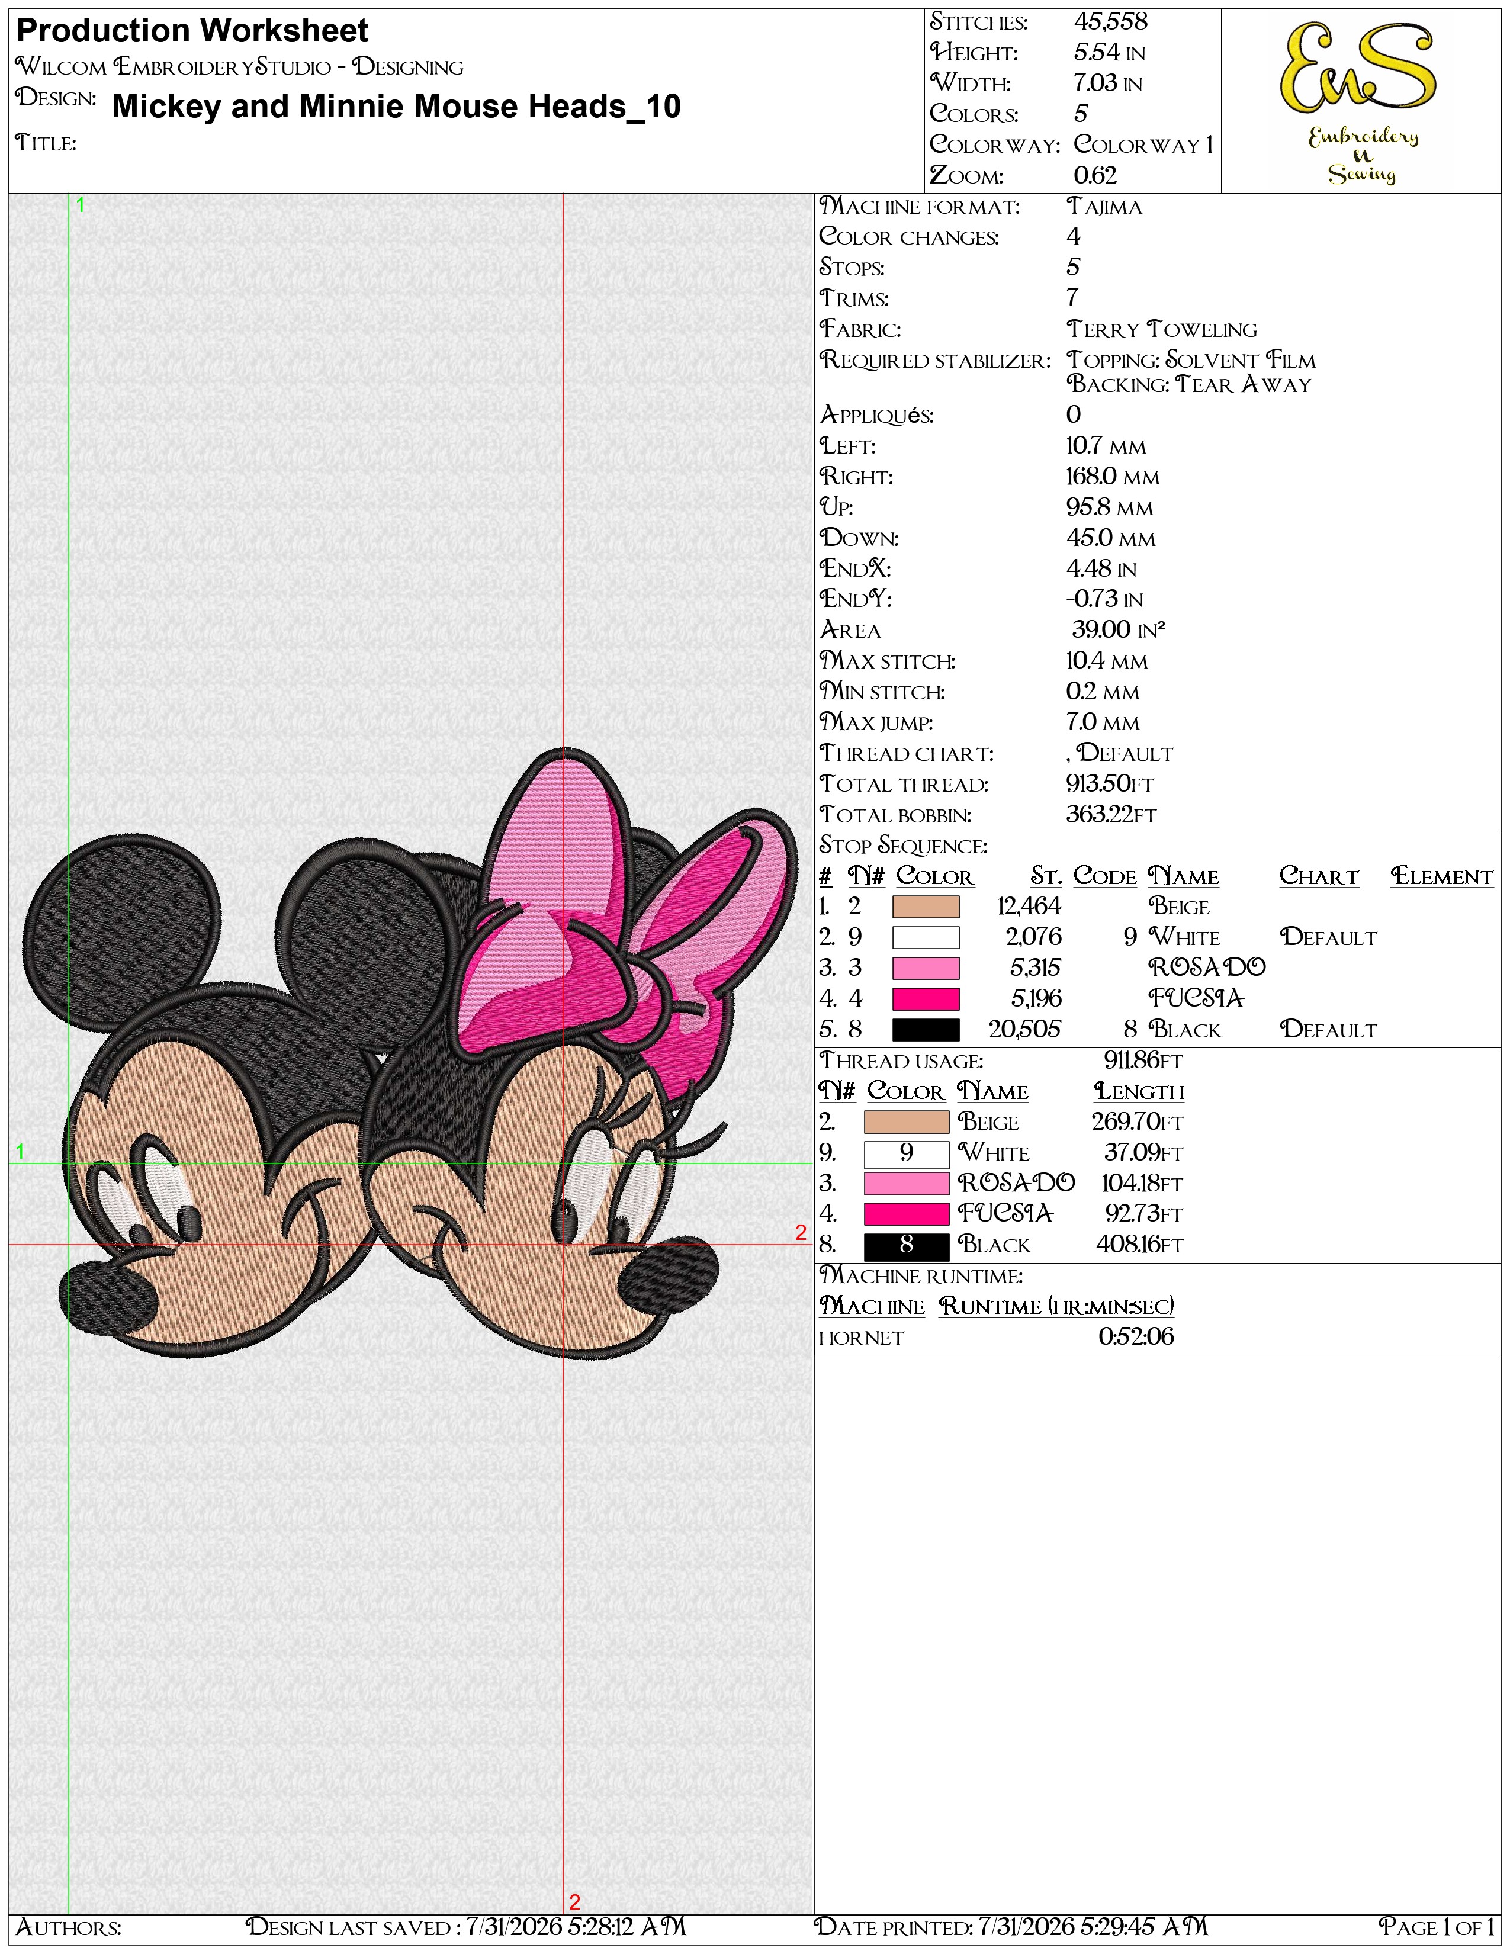
Task: Click the Max stitch value 10.4 mm
Action: point(1107,661)
